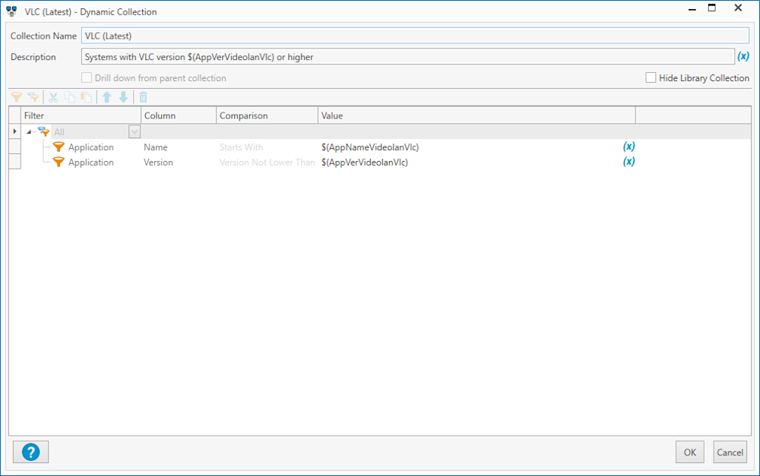The image size is (760, 476).
Task: Click the Version Not Lower Than comparison cell
Action: (267, 162)
